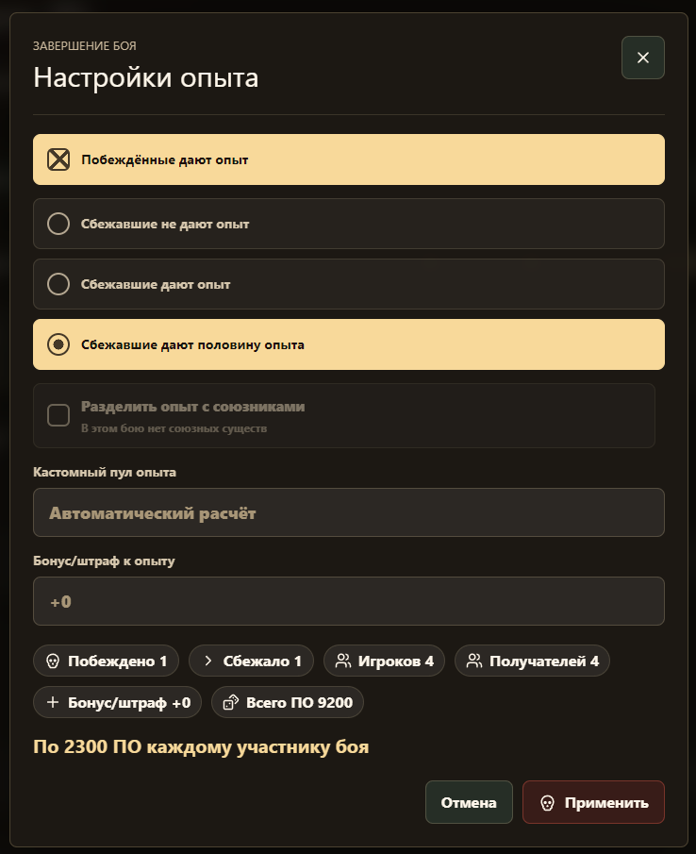
Task: Click the Побеждено 1 summary chip
Action: [107, 661]
